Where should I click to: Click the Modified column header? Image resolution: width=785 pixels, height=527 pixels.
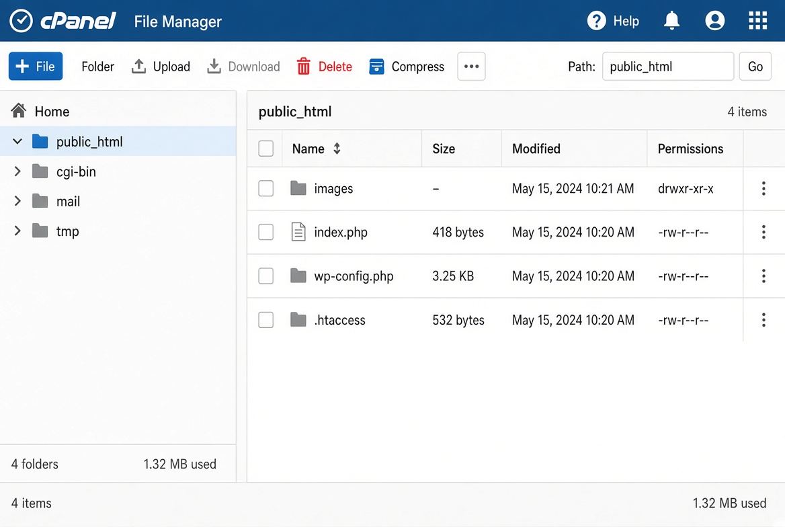pyautogui.click(x=536, y=149)
